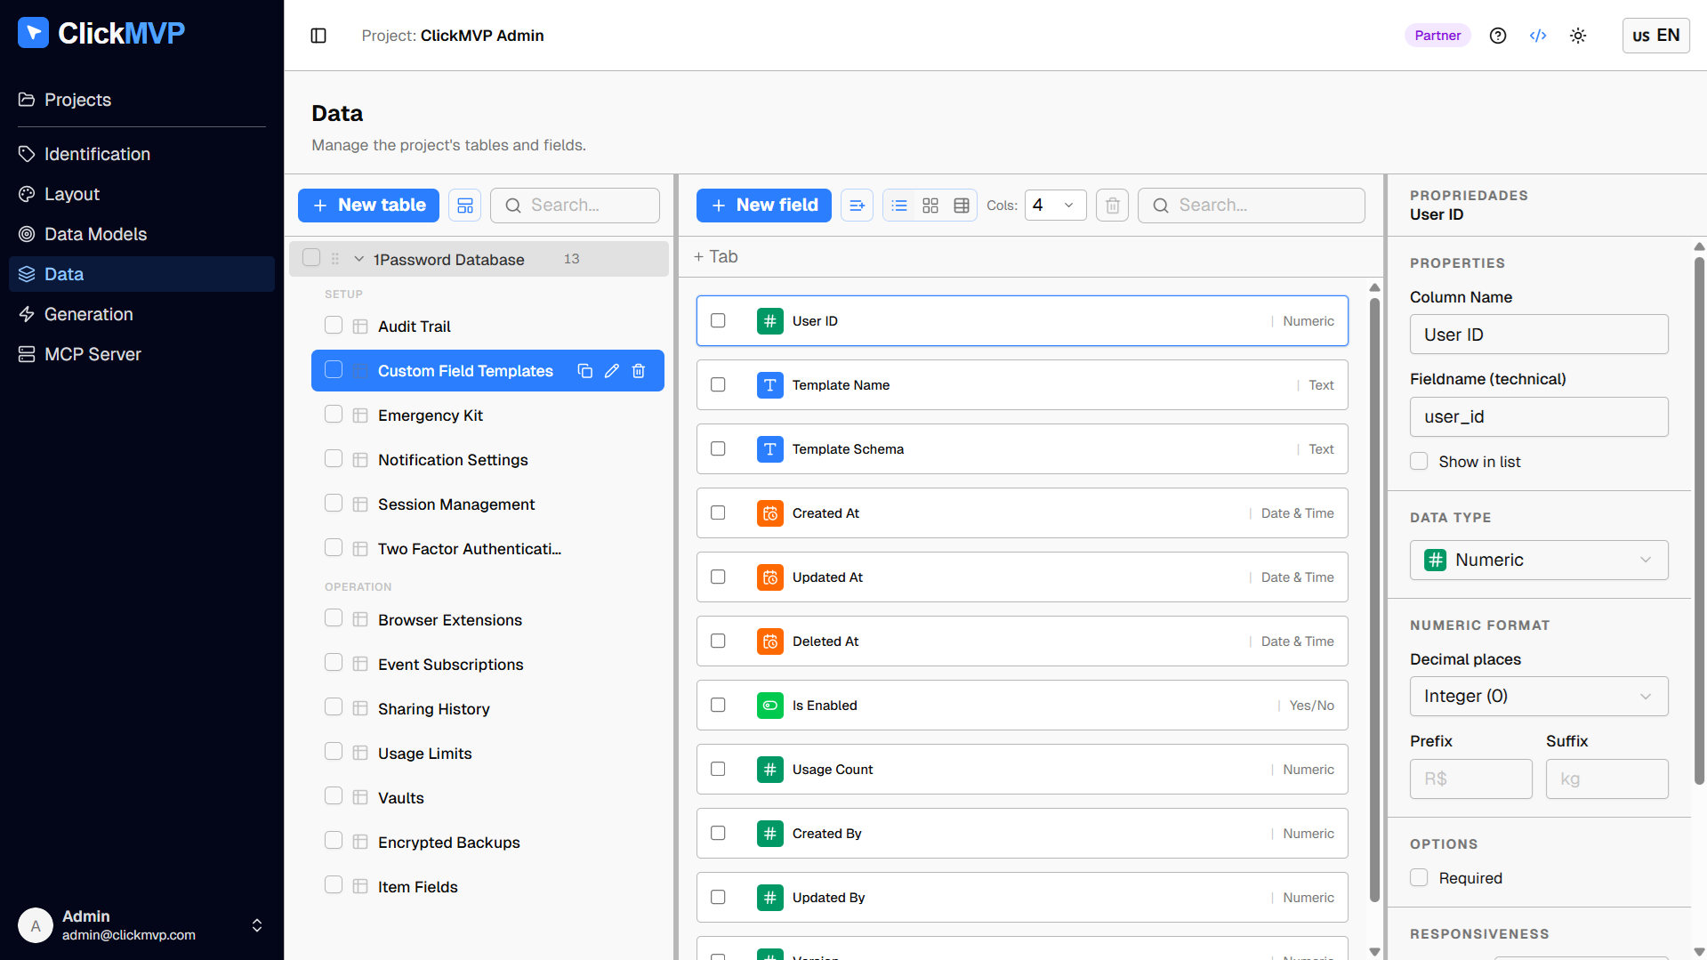Click the Fieldname technical input

(1539, 417)
